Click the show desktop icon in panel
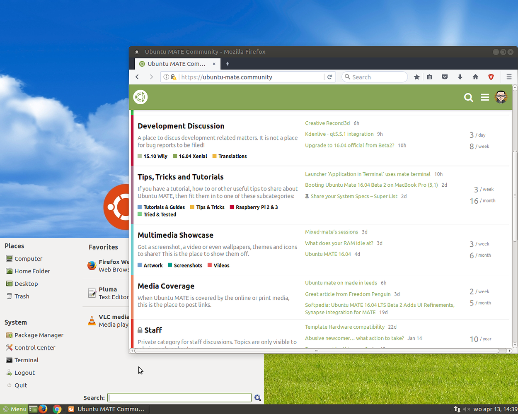The width and height of the screenshot is (518, 414). pos(33,409)
